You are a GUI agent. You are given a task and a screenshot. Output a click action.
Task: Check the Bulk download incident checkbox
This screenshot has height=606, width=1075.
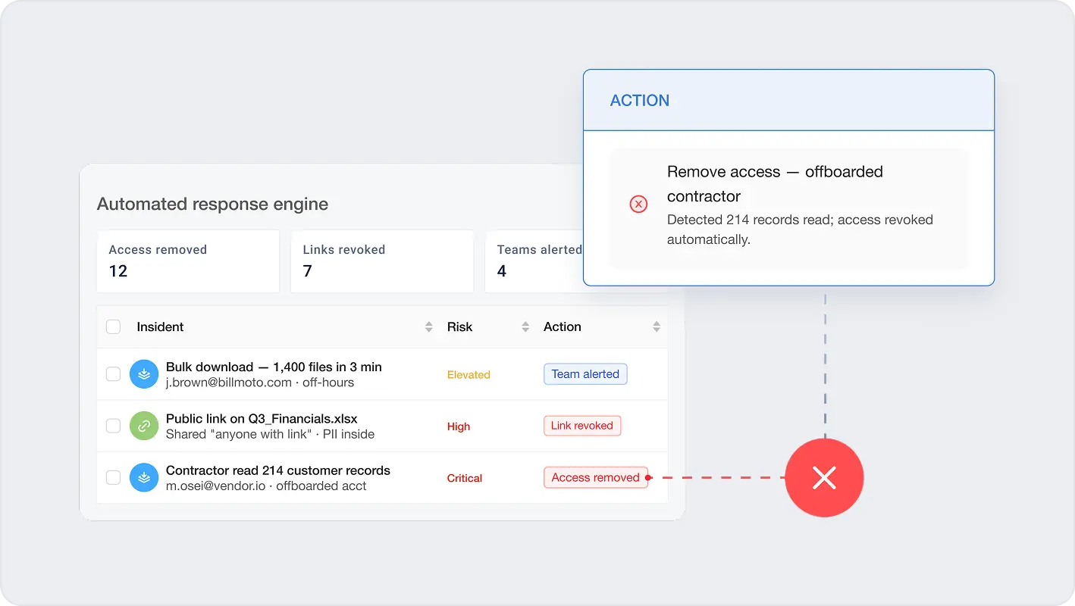(113, 374)
